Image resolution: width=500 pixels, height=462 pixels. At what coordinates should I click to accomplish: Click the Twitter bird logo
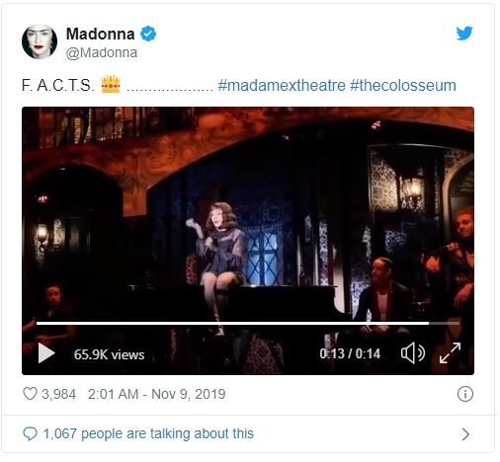pos(464,33)
